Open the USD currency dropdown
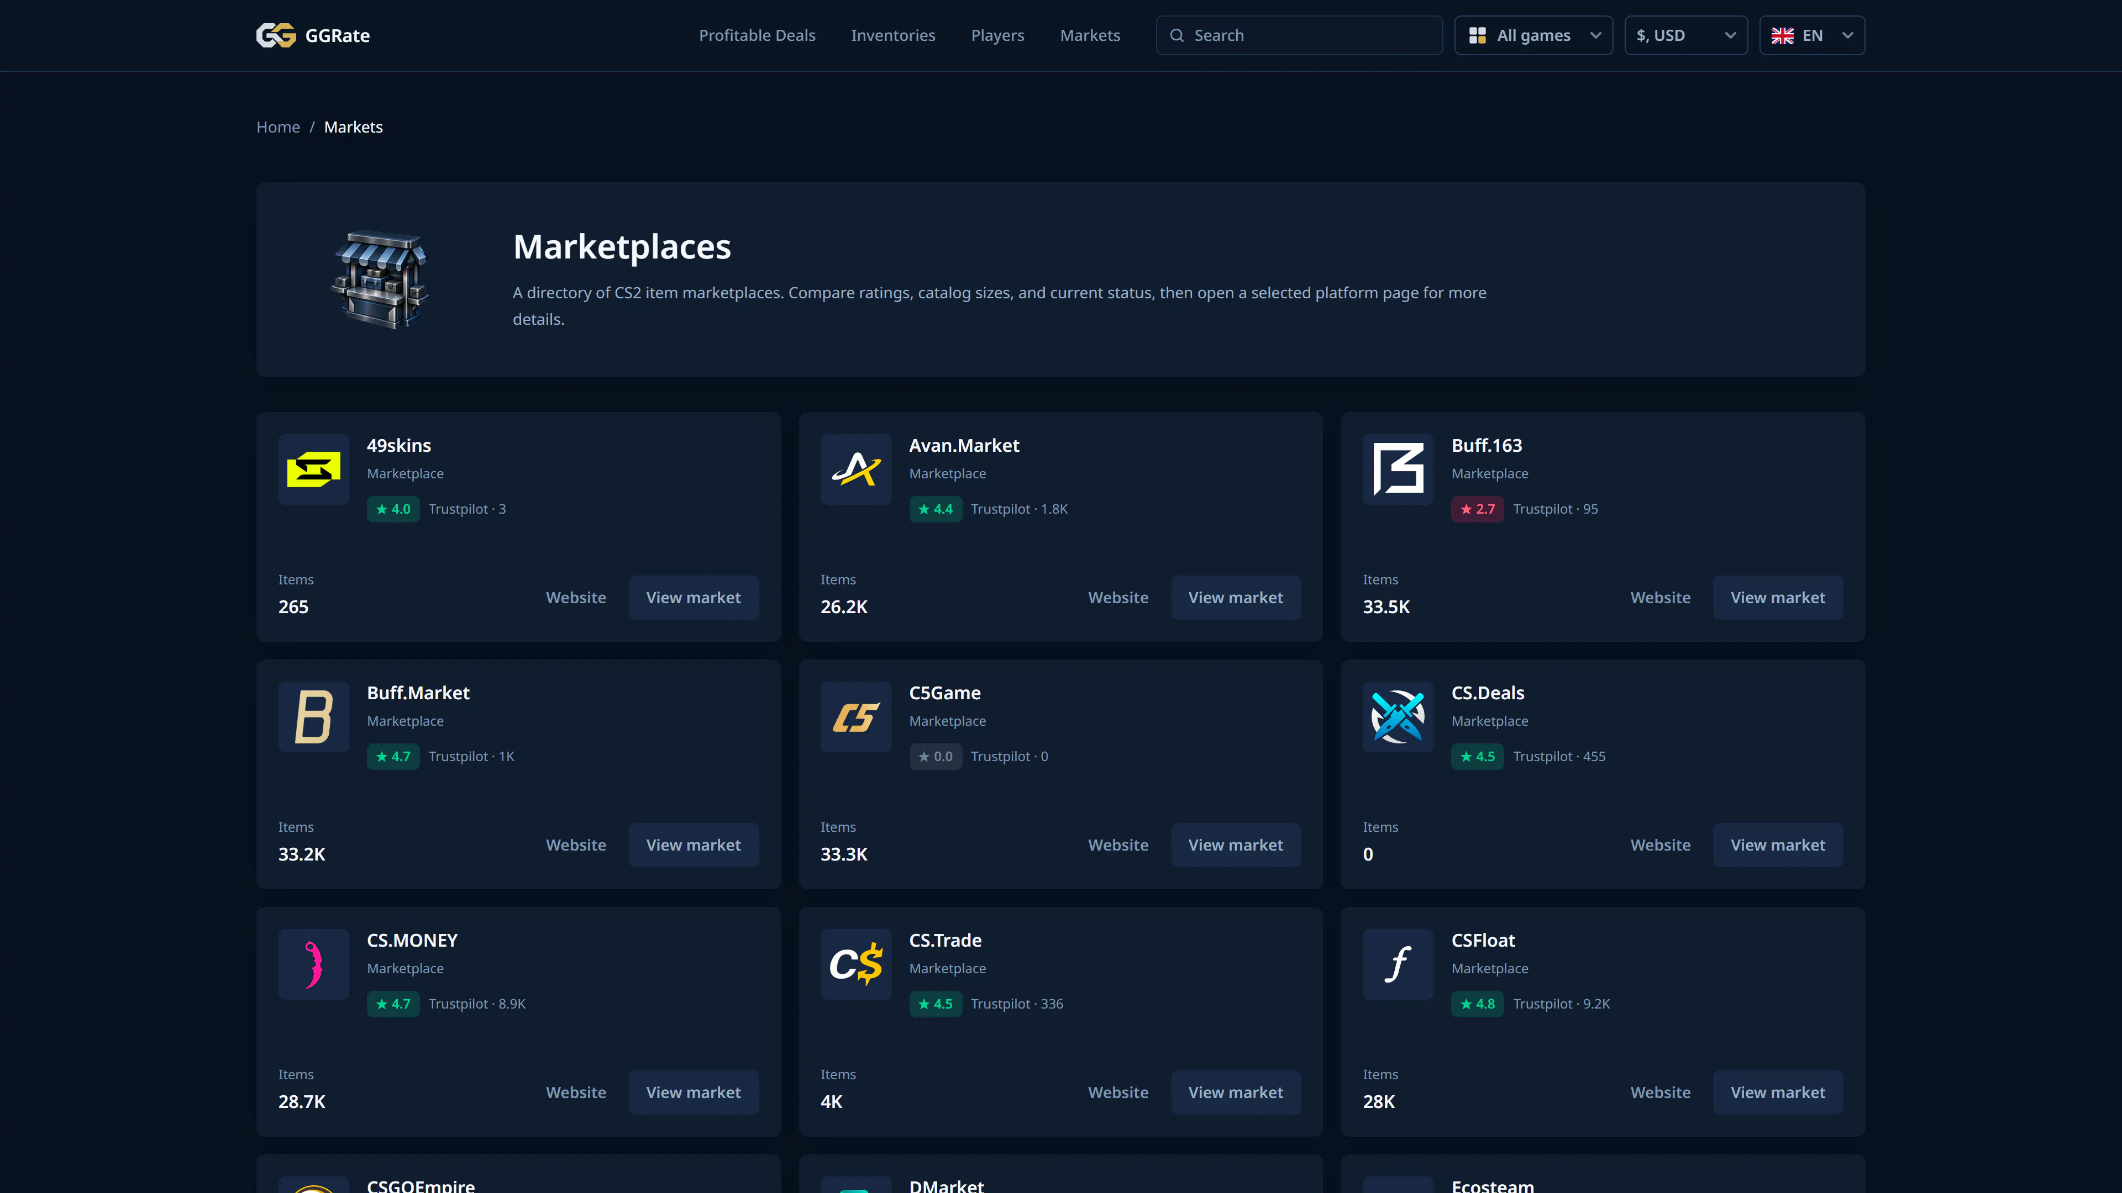 (x=1685, y=35)
